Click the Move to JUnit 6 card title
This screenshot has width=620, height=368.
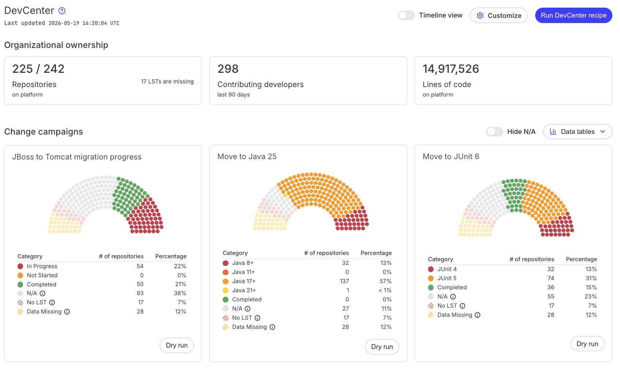451,157
